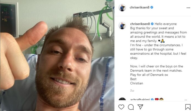Click the hospital selfie photo

(x=57, y=55)
